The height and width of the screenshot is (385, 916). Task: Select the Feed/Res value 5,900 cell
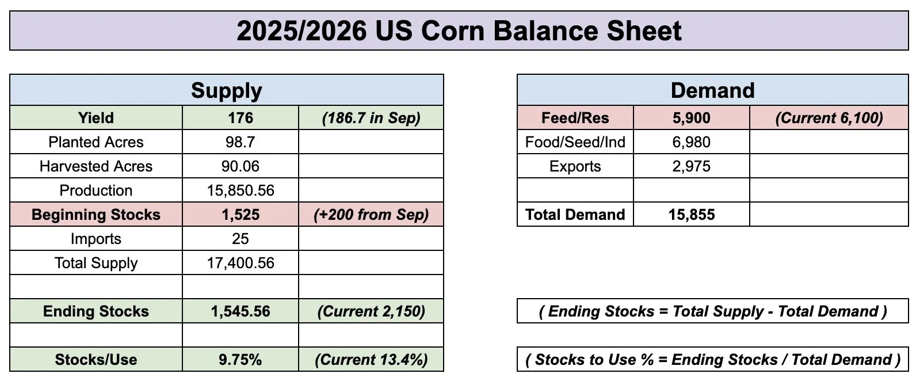692,118
